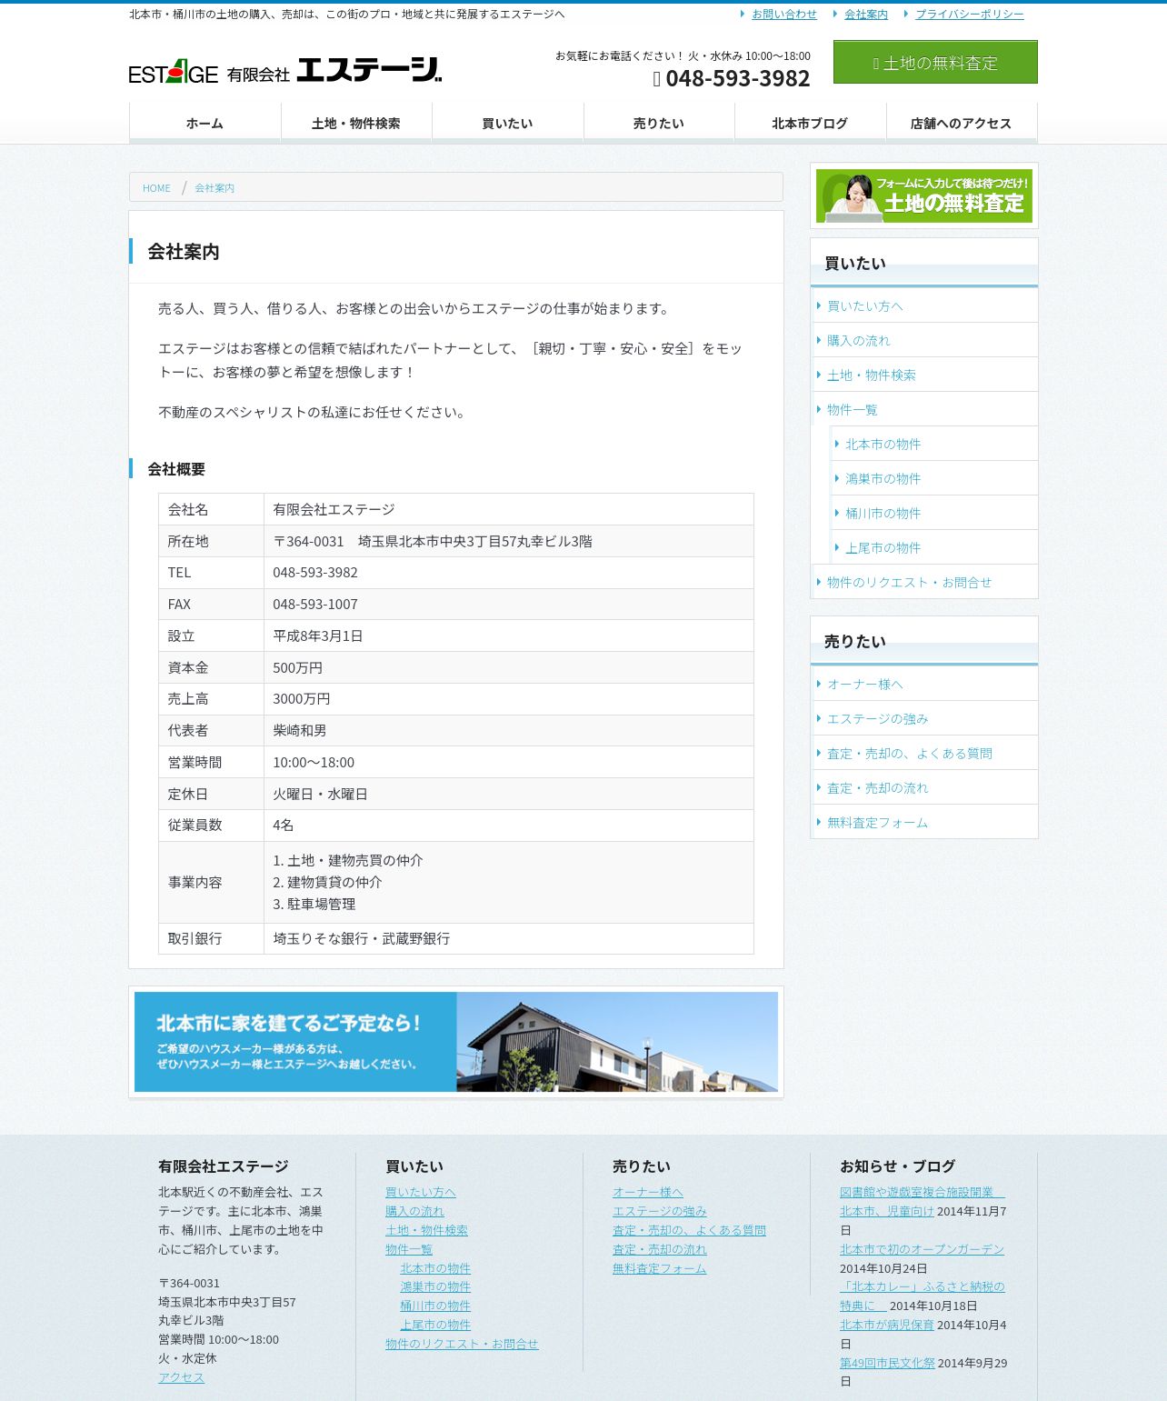This screenshot has height=1401, width=1167.
Task: Open the 北本市で初のオープンガーデン blog post
Action: click(922, 1249)
